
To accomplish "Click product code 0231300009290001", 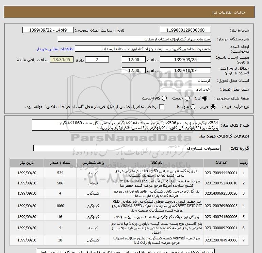I will (x=221, y=228).
